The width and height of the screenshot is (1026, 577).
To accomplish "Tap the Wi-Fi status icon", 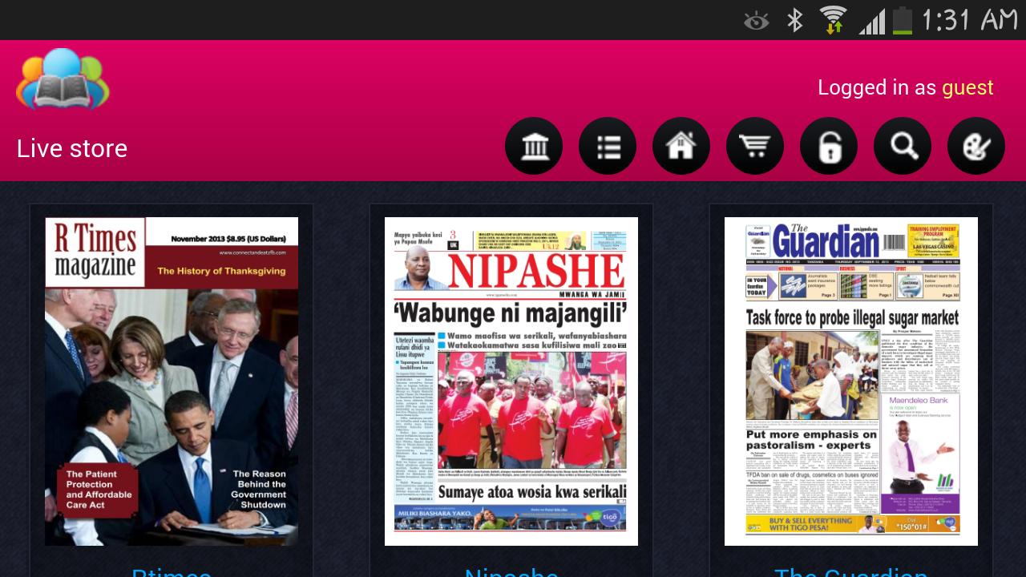I will tap(834, 20).
